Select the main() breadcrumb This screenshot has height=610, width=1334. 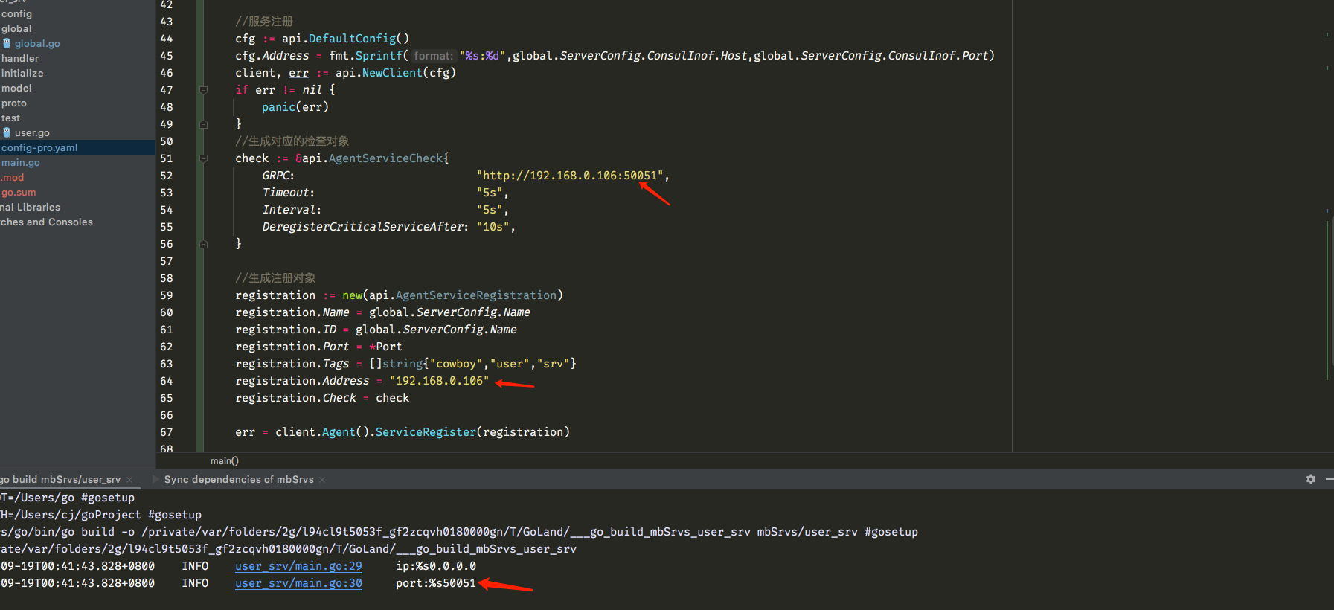click(x=225, y=461)
